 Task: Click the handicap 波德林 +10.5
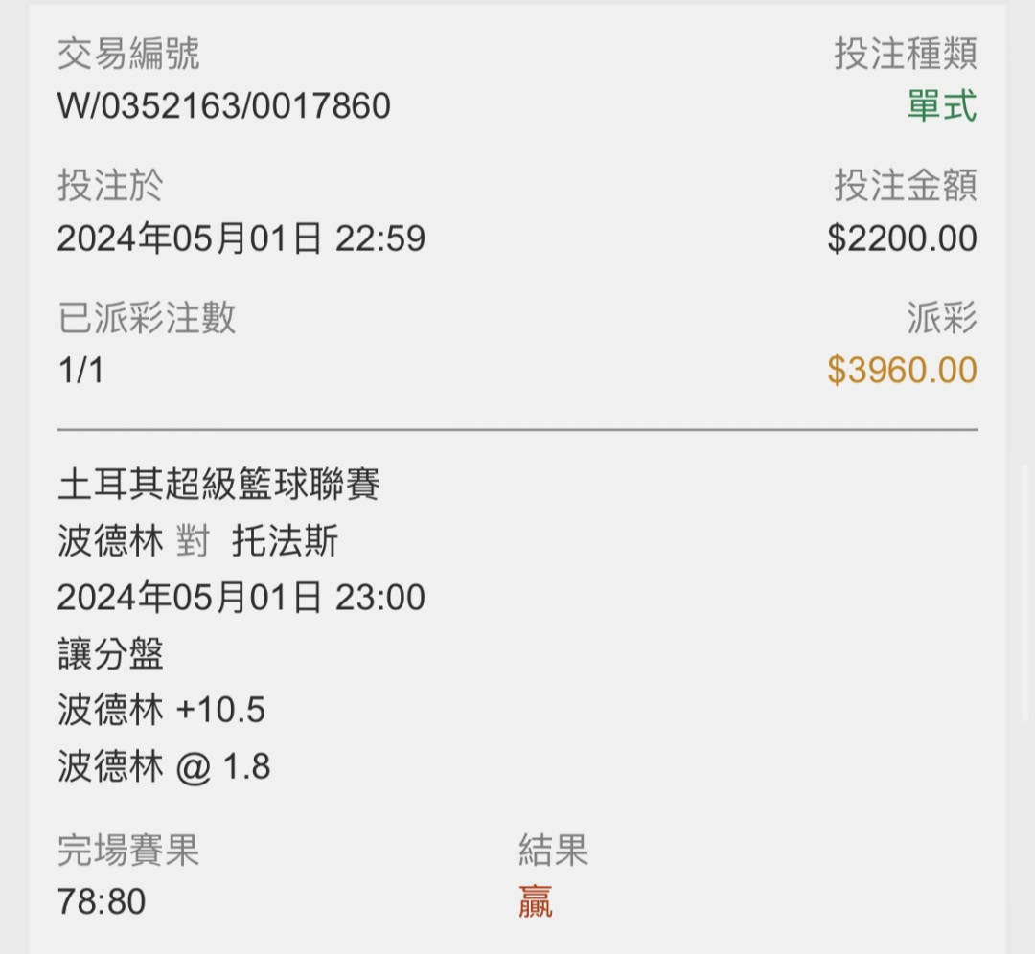click(162, 710)
